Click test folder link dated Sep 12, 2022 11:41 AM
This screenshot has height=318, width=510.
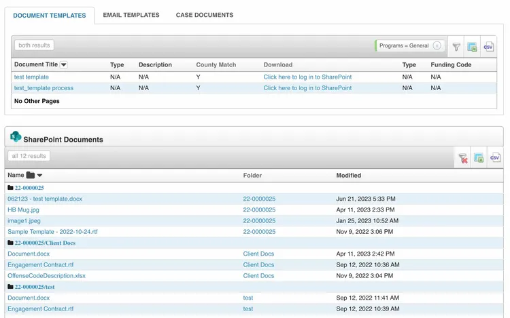248,298
